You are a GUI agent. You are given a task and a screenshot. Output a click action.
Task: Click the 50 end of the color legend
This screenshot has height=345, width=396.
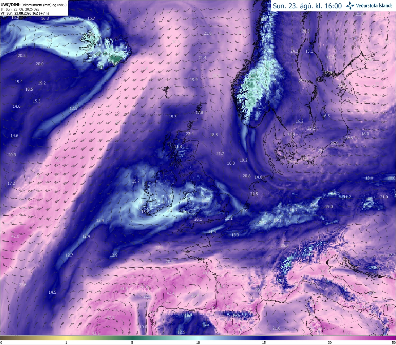click(393, 343)
